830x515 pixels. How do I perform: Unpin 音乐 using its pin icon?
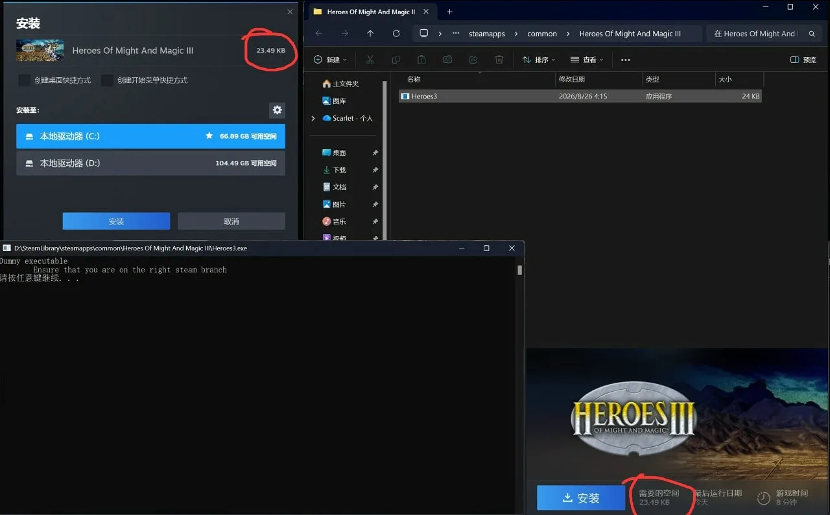(375, 222)
